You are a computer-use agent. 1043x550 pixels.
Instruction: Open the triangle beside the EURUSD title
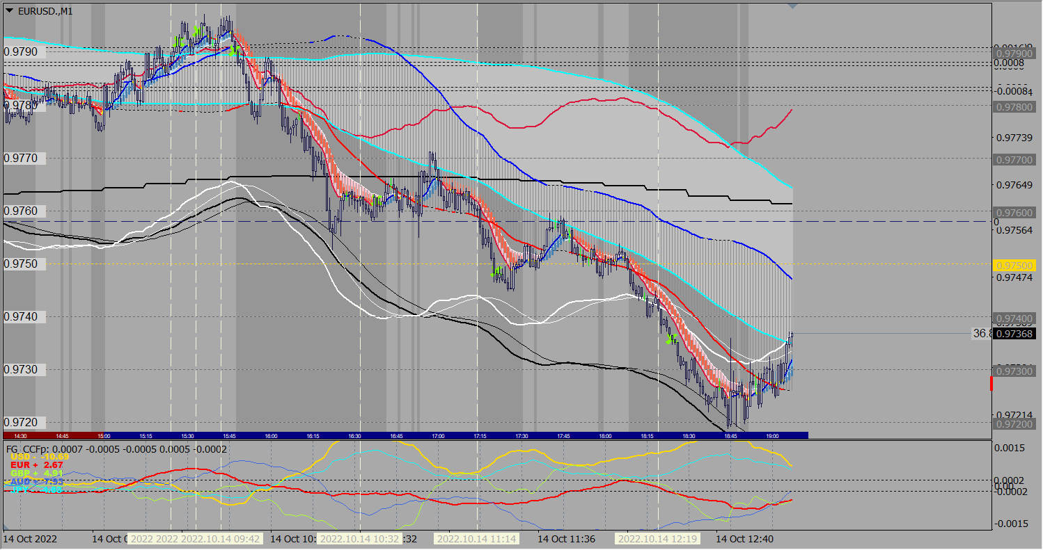[9, 11]
